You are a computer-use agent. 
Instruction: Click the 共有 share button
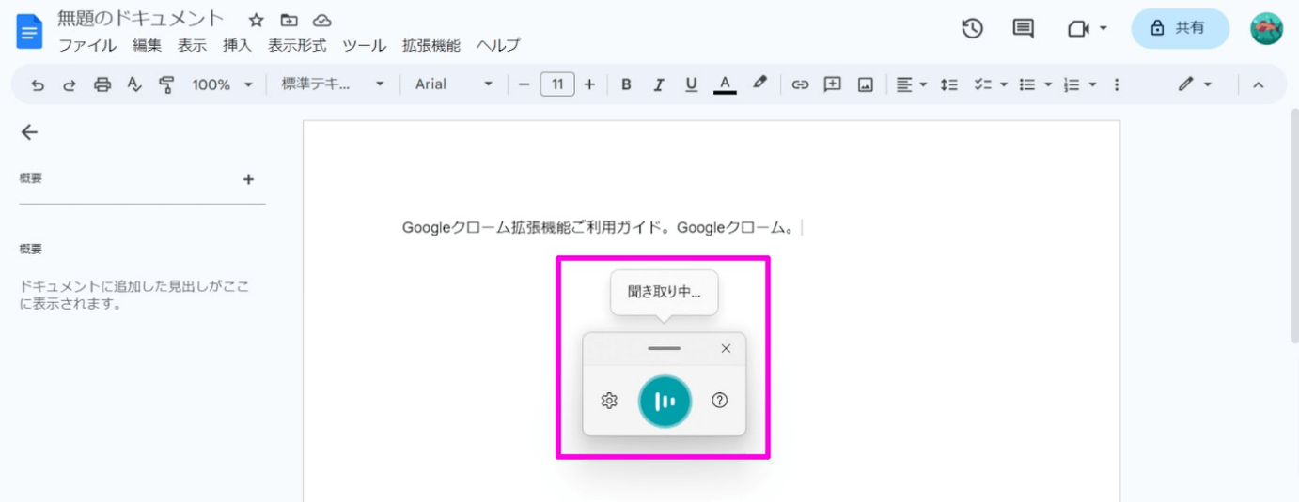1180,28
